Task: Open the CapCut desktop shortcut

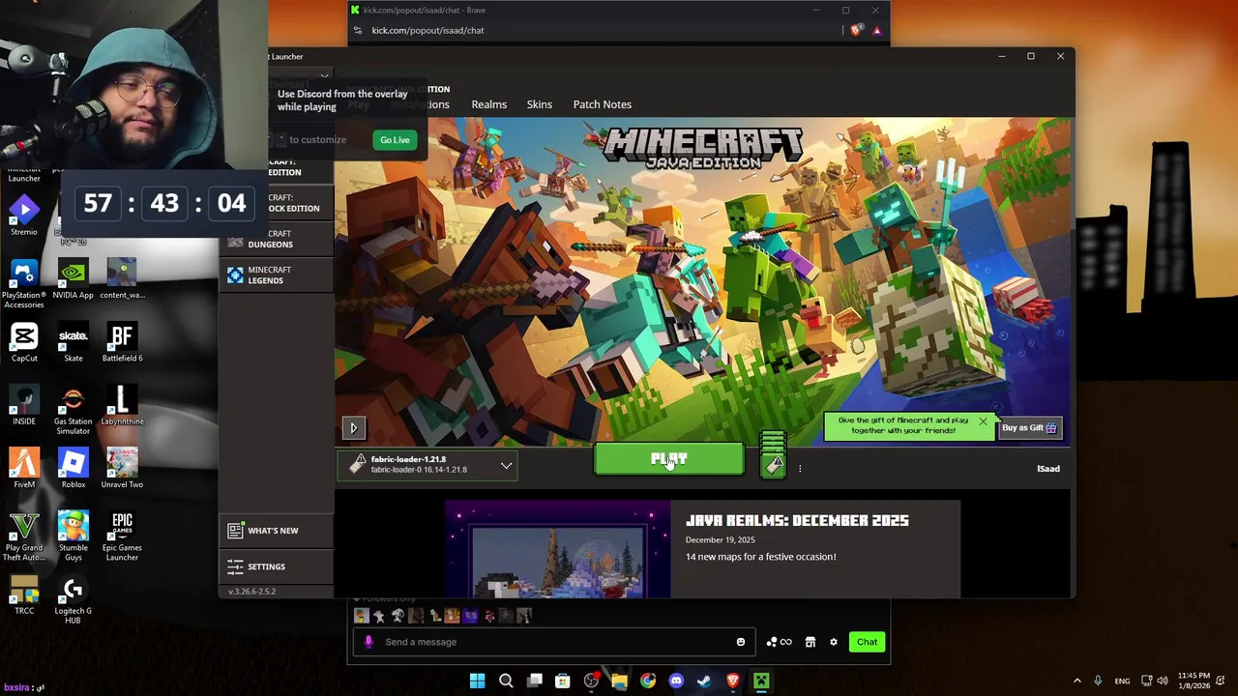Action: tap(24, 342)
